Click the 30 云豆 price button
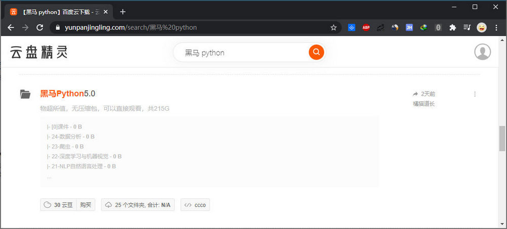The width and height of the screenshot is (507, 229). (x=58, y=205)
